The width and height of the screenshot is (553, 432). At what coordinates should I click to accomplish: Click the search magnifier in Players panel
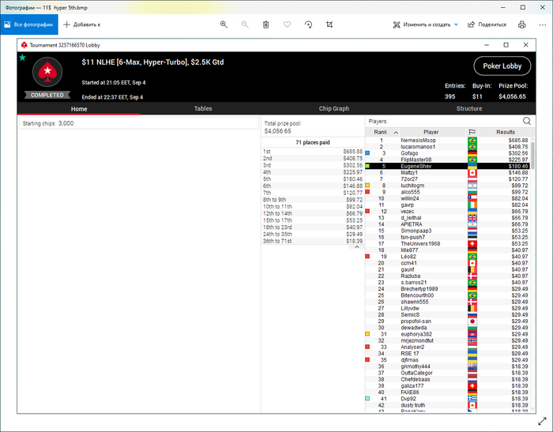[527, 121]
